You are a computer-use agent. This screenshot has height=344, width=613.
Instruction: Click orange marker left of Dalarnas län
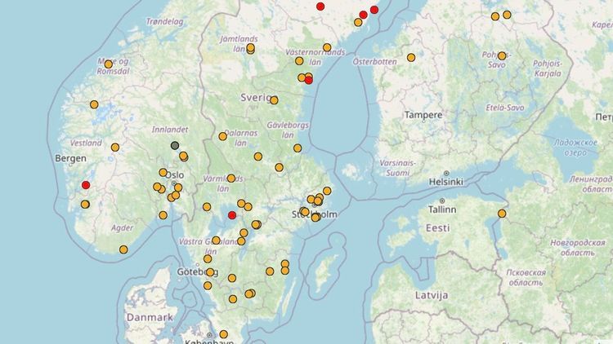point(223,136)
